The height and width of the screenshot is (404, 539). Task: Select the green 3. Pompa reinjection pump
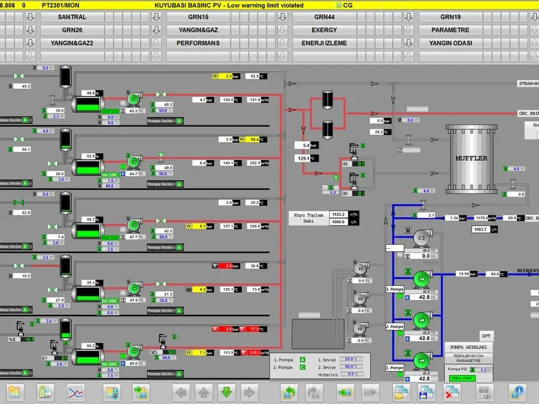[x=422, y=279]
